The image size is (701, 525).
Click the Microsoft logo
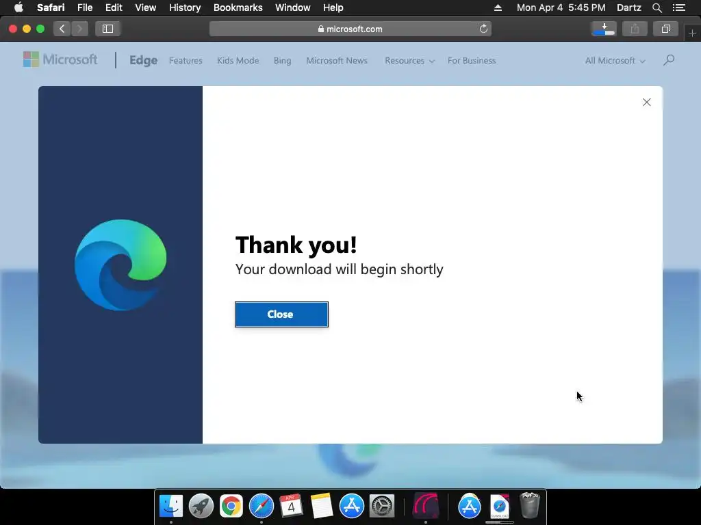pyautogui.click(x=60, y=59)
